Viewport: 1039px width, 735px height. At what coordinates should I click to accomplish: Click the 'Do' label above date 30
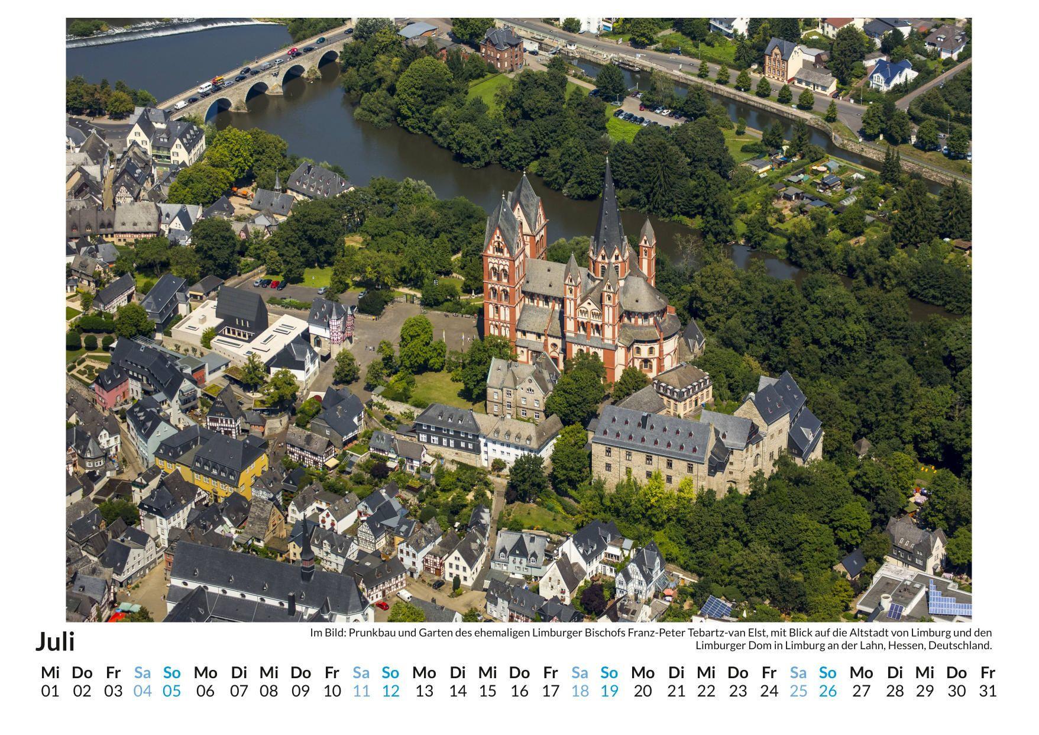coord(956,672)
